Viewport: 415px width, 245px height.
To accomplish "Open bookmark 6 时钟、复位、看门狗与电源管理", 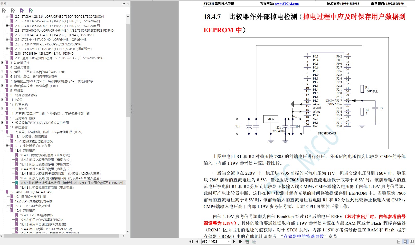I will [34, 77].
